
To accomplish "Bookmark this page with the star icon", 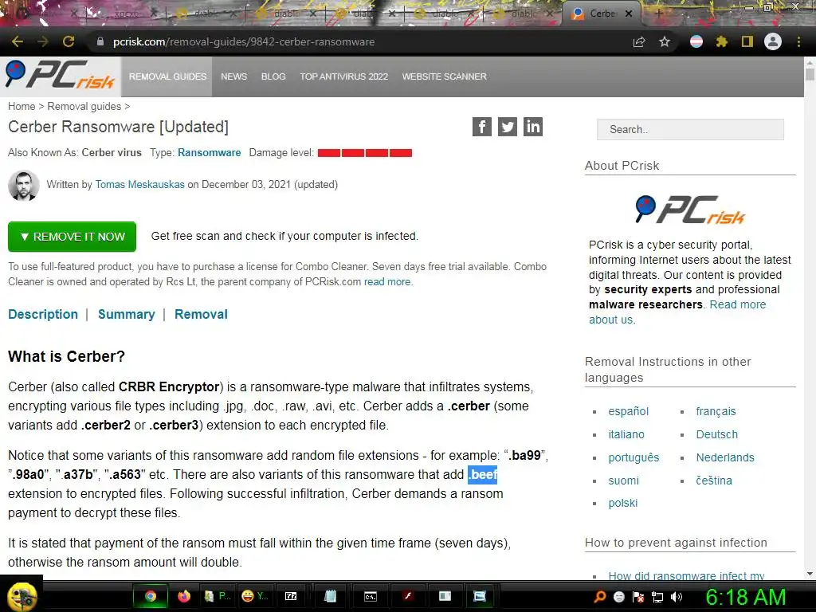I will 665,41.
